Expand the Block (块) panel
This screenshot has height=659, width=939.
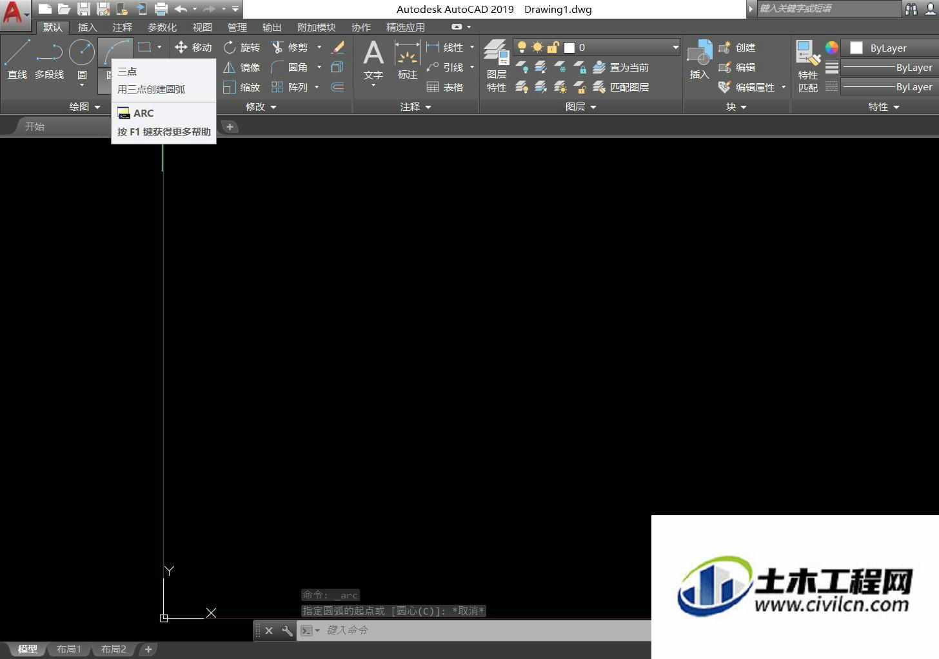point(736,106)
